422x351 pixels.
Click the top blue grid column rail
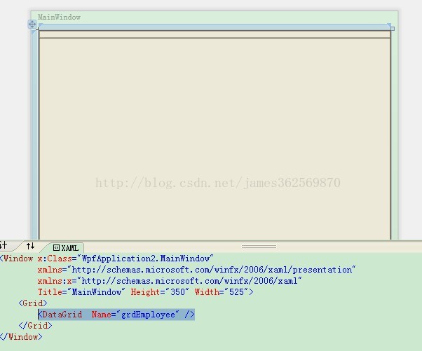pos(215,27)
